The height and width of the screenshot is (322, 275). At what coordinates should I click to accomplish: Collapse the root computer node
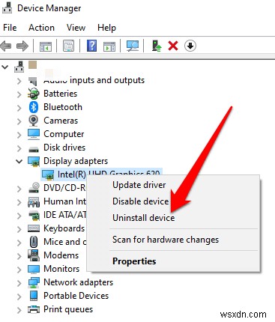[x=5, y=67]
